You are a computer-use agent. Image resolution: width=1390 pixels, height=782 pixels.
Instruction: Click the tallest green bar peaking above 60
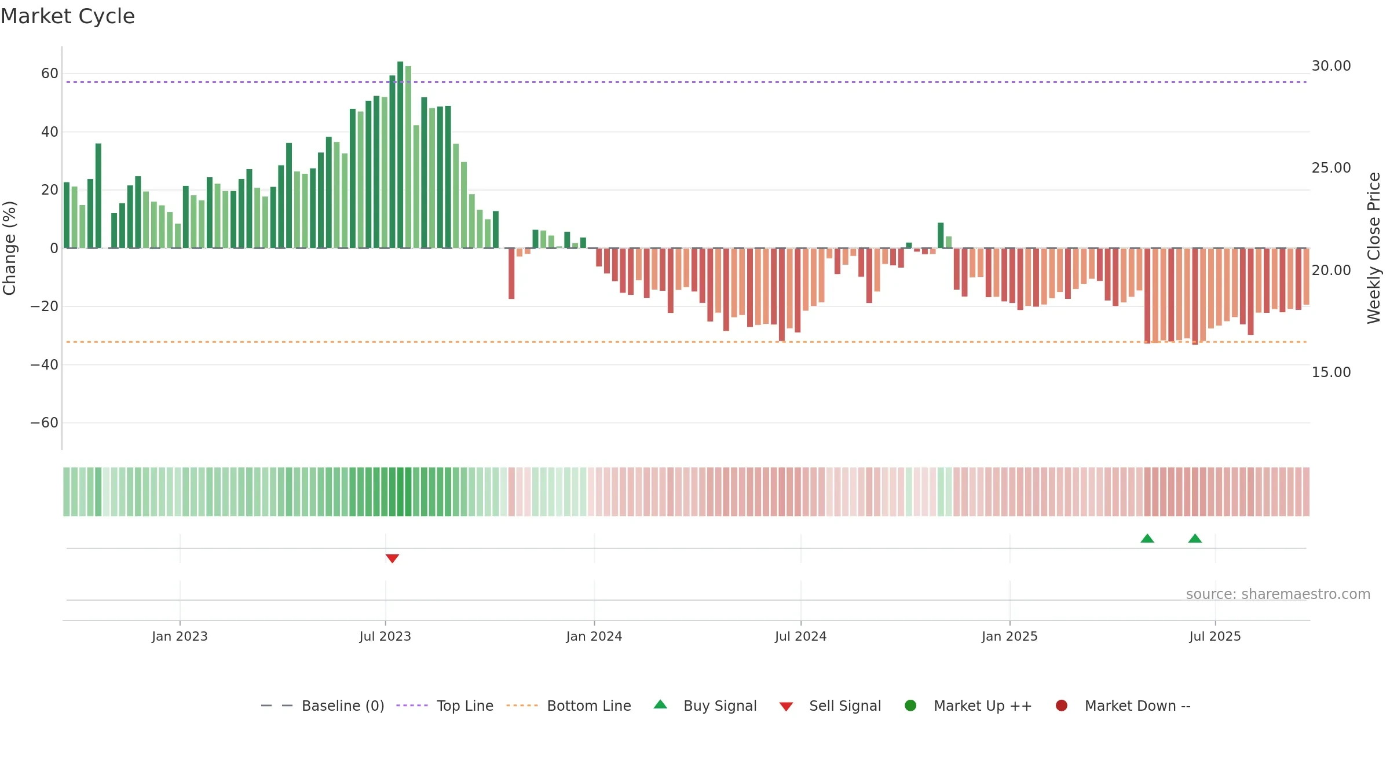point(400,155)
